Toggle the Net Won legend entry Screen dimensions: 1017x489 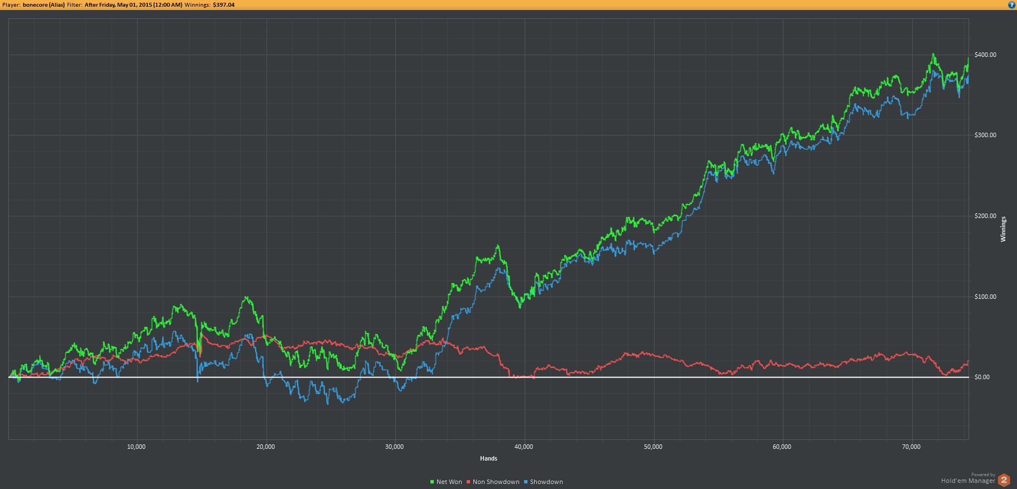(x=446, y=482)
